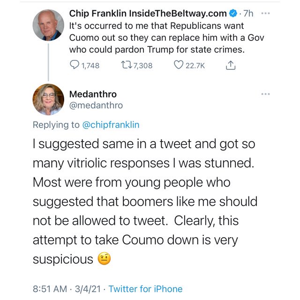
Task: Open Medanthro's profile avatar
Action: coord(48,99)
